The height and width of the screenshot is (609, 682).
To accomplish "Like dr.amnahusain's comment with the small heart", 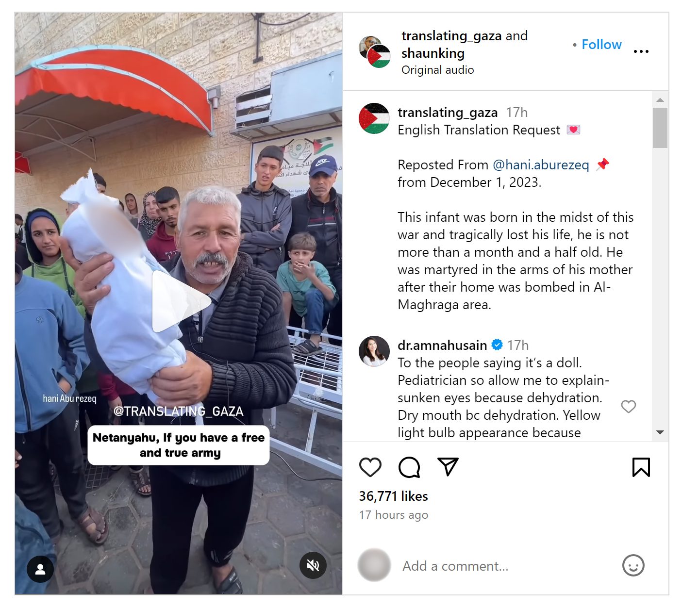I will tap(629, 407).
